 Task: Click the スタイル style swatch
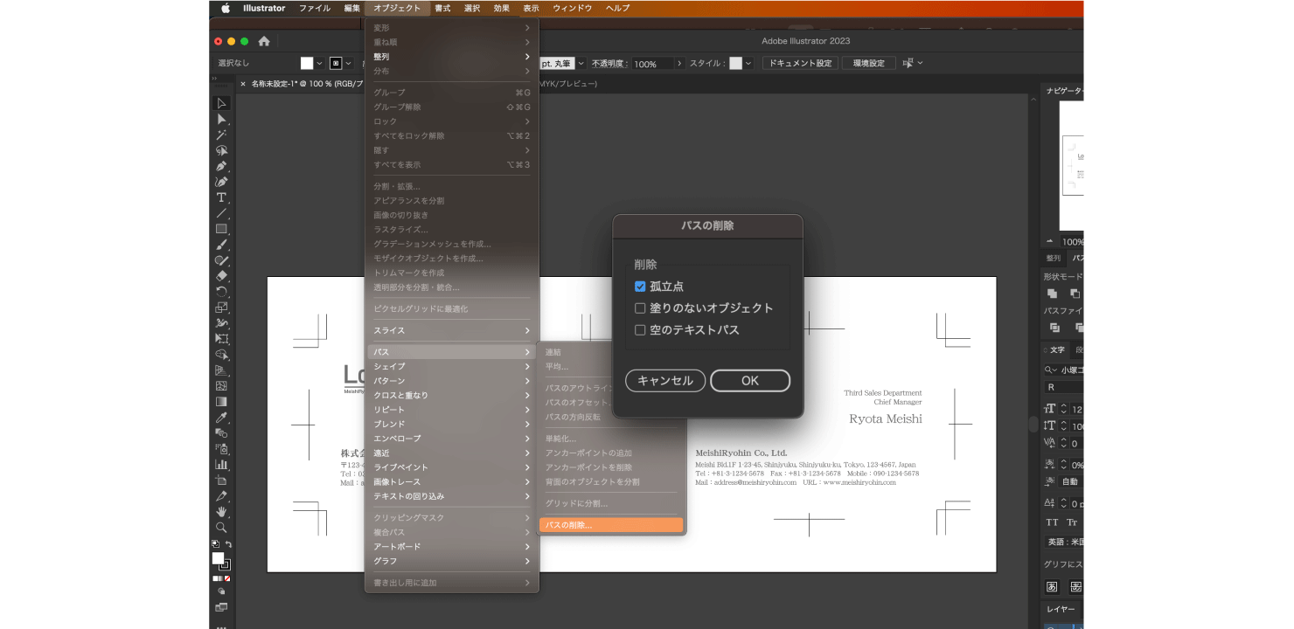coord(736,64)
